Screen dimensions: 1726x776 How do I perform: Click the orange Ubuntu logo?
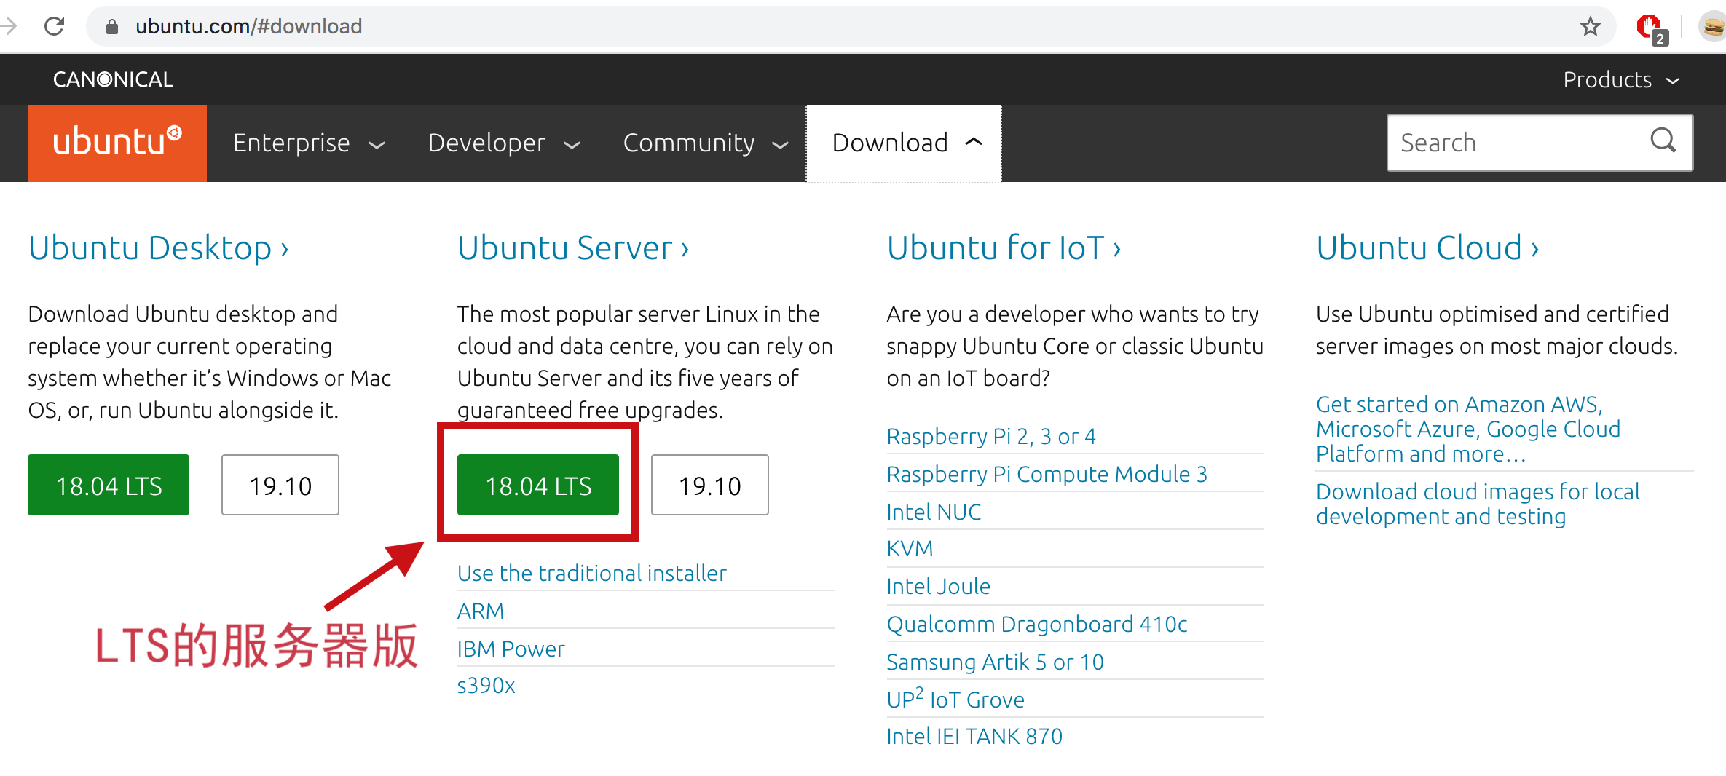(x=117, y=143)
